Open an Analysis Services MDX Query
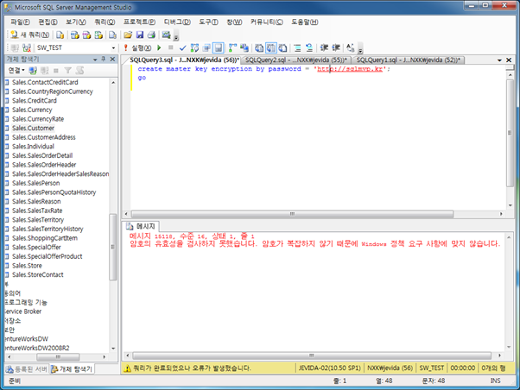The image size is (520, 390). 75,35
